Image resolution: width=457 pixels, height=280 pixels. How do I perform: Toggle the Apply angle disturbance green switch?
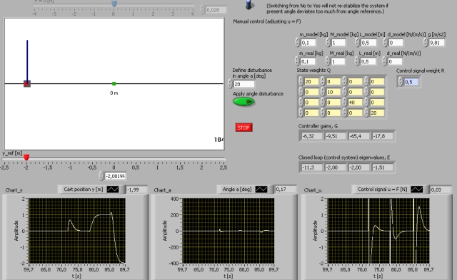click(244, 101)
